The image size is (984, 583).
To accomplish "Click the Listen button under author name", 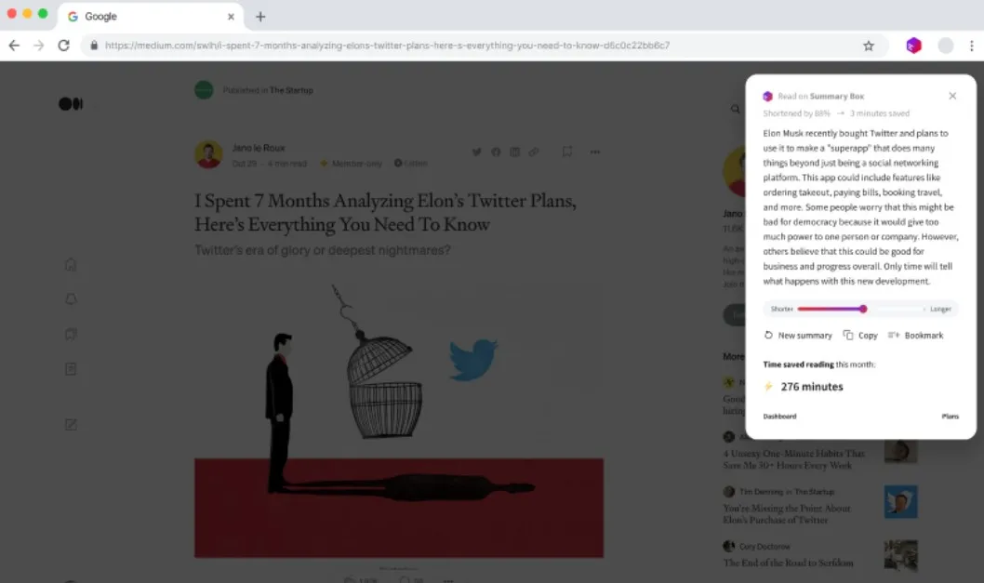I will coord(411,163).
